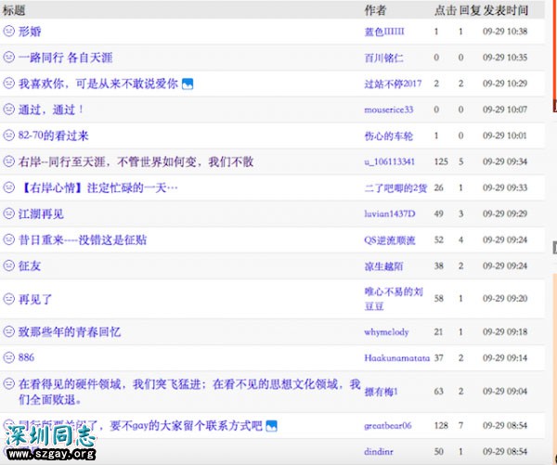The image size is (557, 465).
Task: Click post time 09-29 09:14
Action: (x=505, y=357)
